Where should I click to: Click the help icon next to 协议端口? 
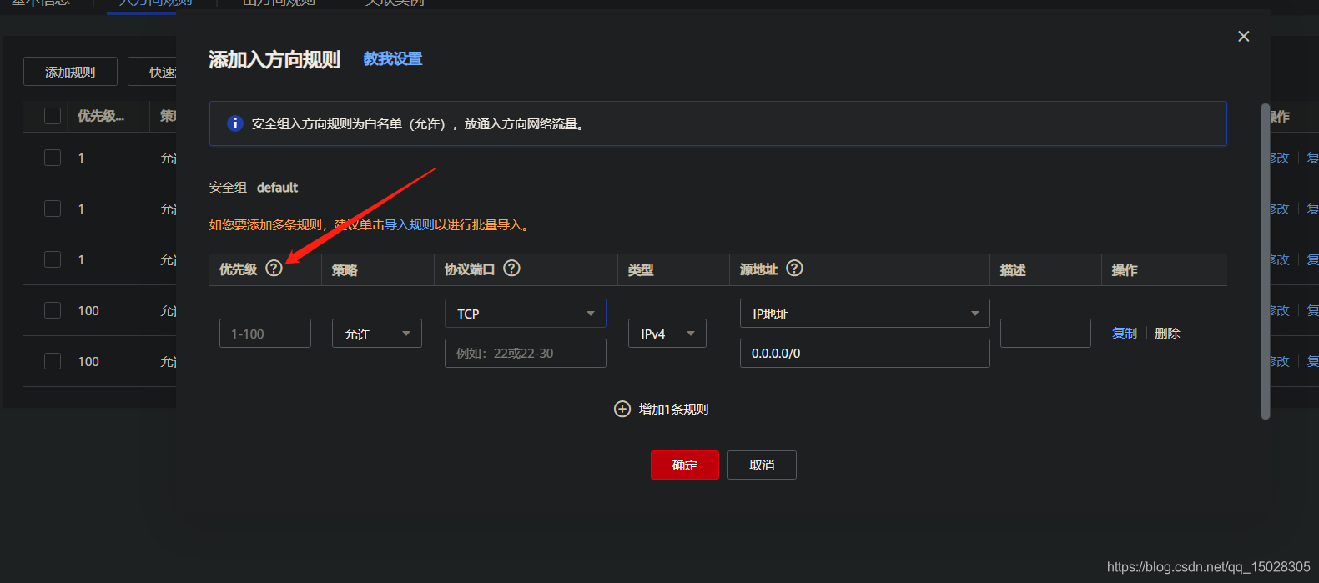(x=511, y=269)
